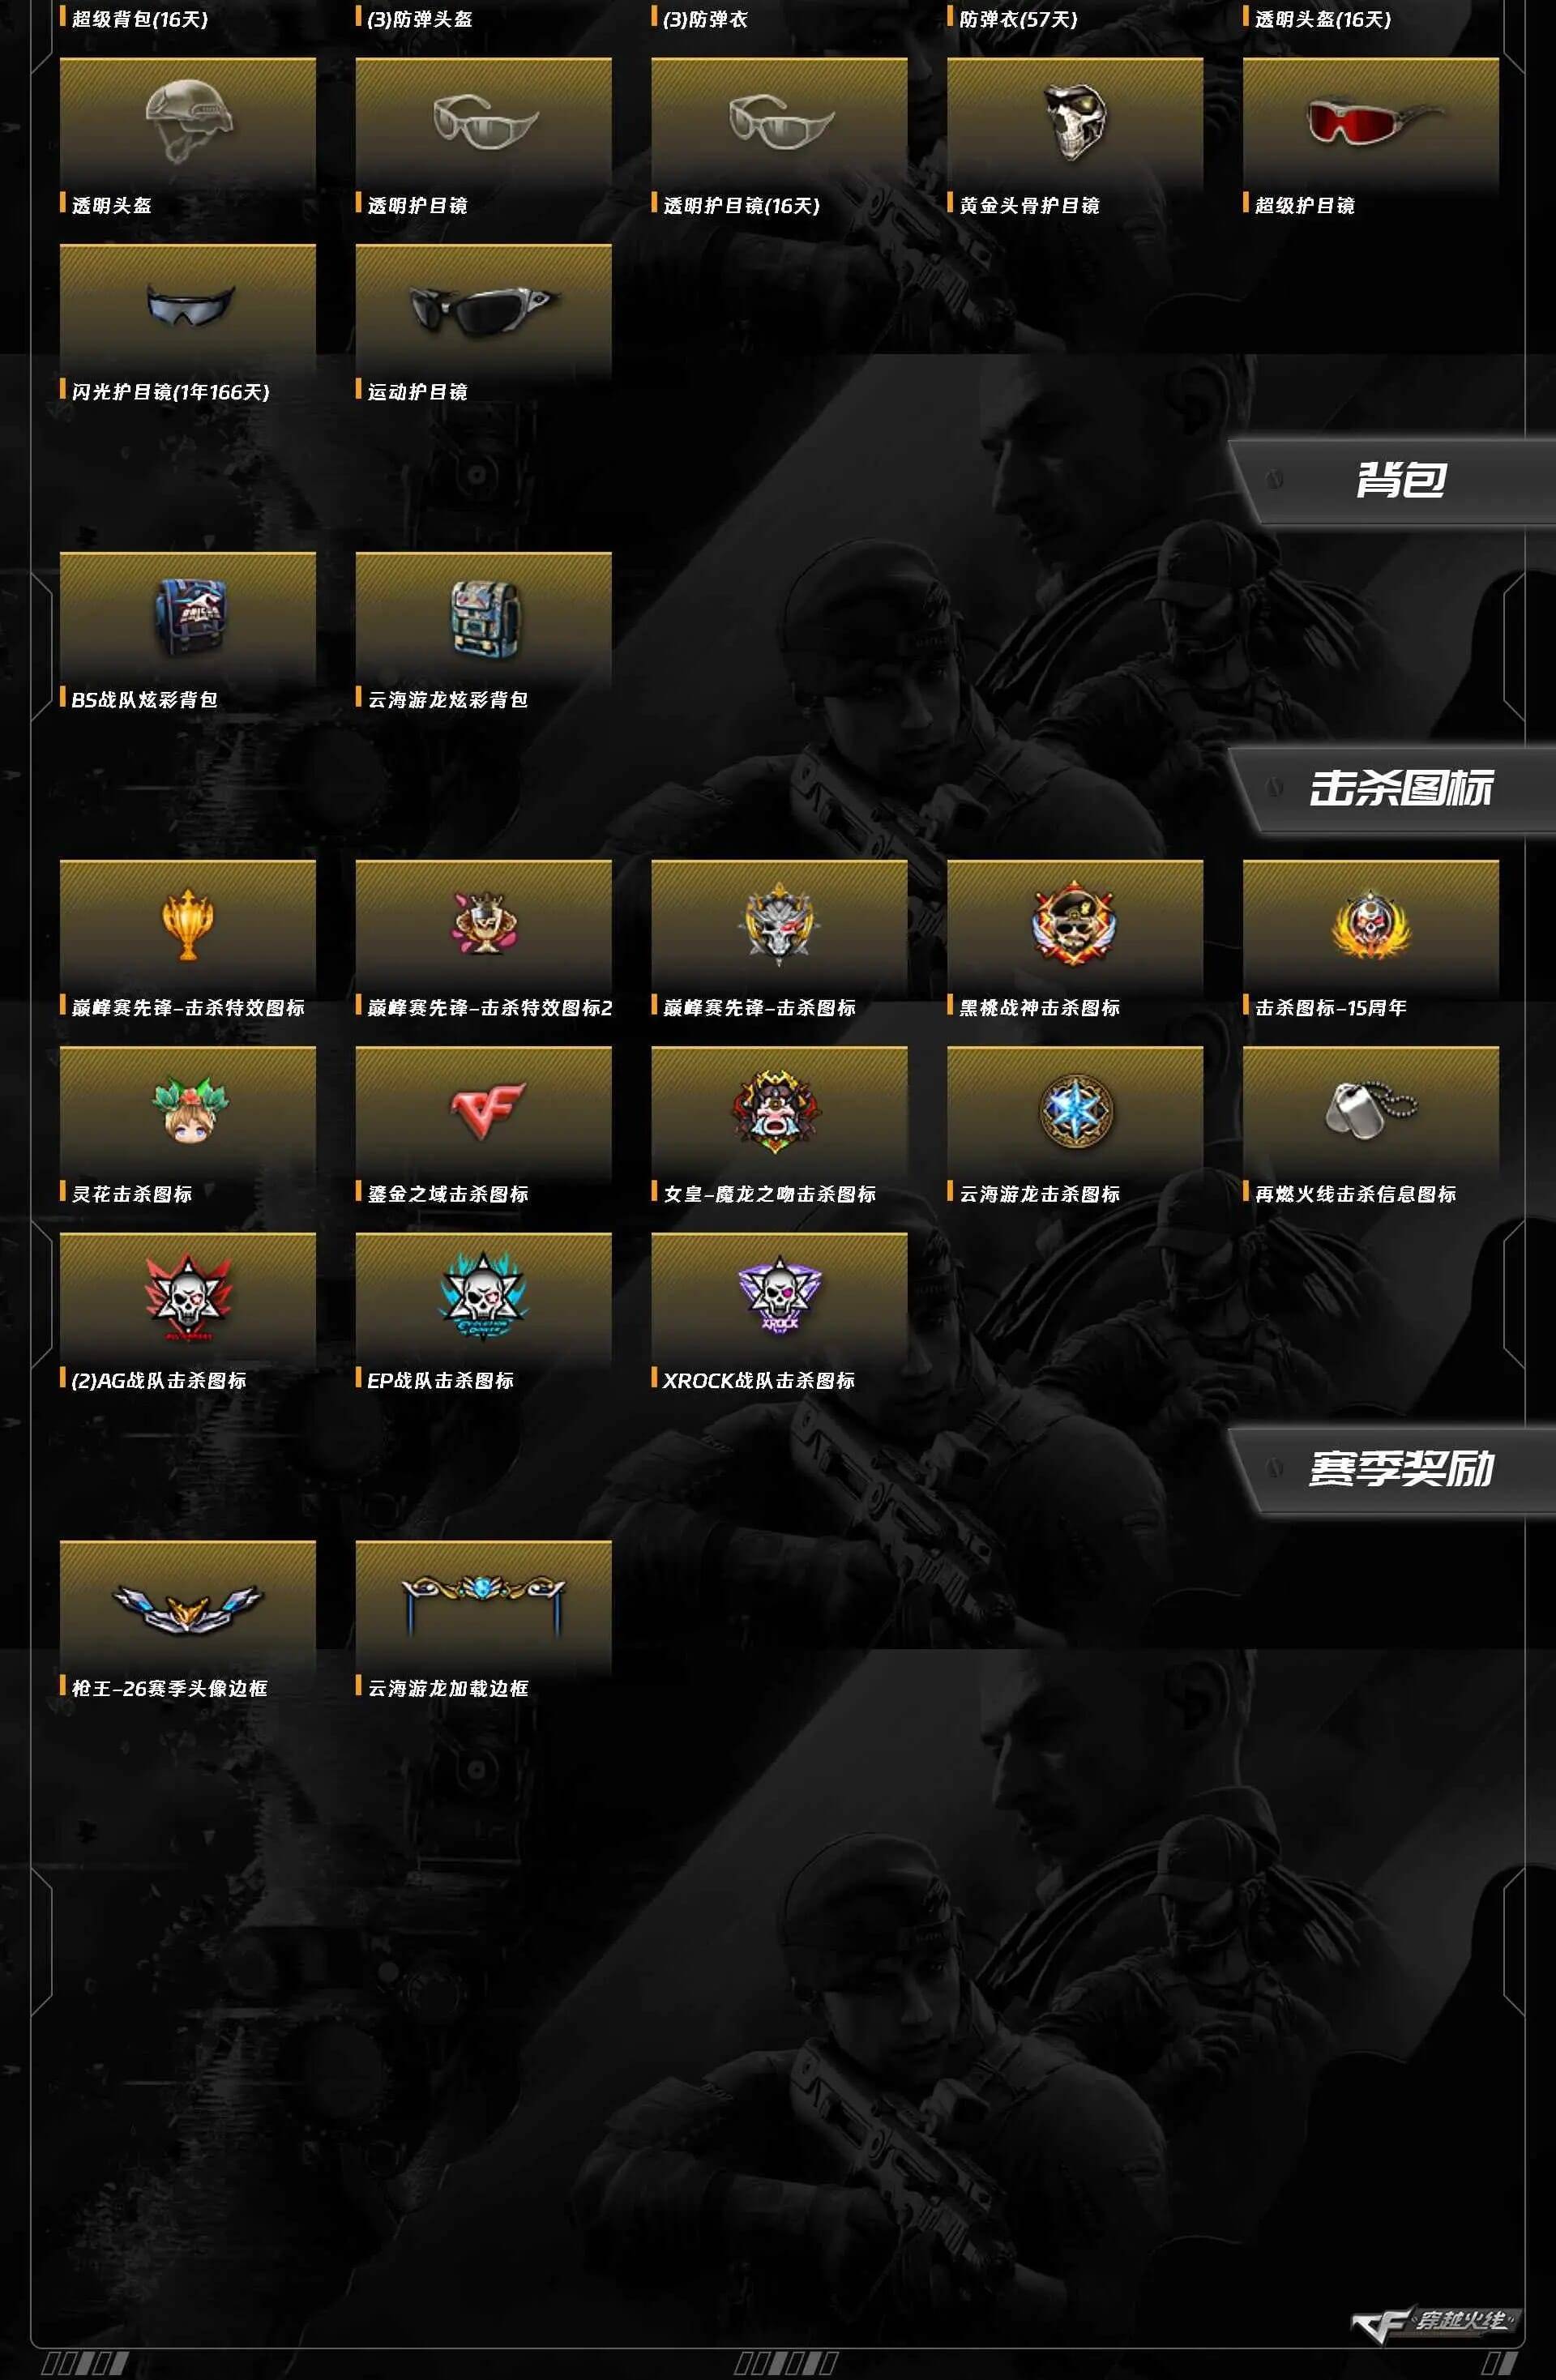The height and width of the screenshot is (2380, 1556).
Task: Select the 透明头盔 helmet item
Action: pos(188,123)
